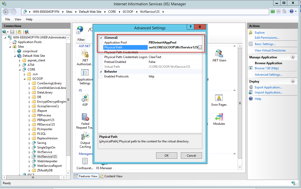Click the delete connection icon

click(27, 32)
